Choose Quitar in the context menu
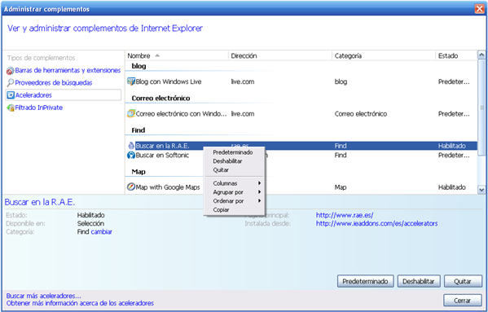This screenshot has width=488, height=312. (x=221, y=169)
